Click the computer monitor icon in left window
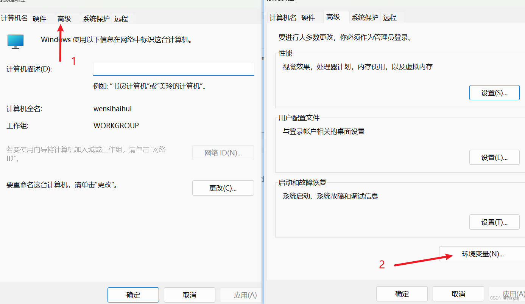The width and height of the screenshot is (525, 304). [16, 41]
